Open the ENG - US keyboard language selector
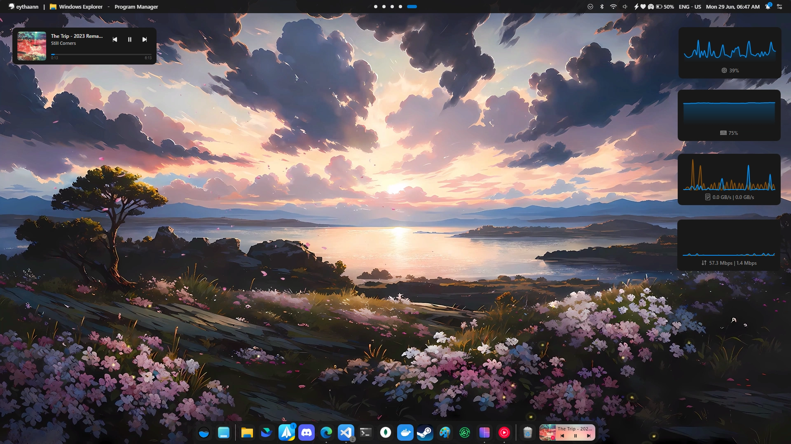The image size is (791, 444). (x=690, y=7)
